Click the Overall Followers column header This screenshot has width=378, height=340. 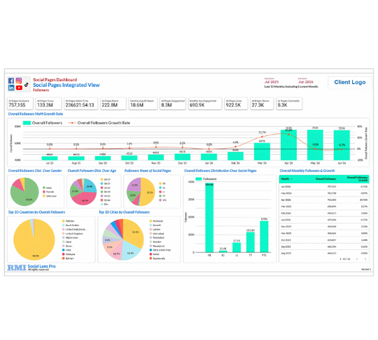326,179
